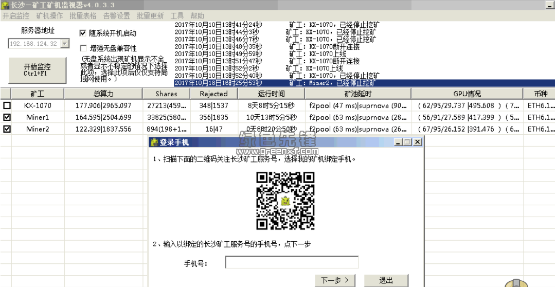Check the KX-1070 miner row checkbox

click(x=7, y=105)
